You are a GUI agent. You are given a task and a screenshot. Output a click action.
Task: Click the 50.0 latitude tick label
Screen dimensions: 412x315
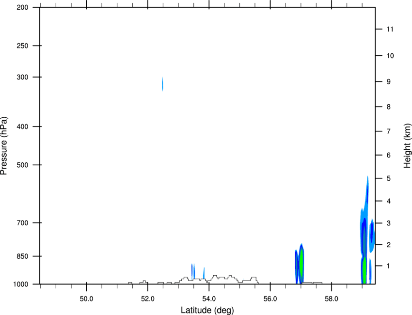[86, 299]
